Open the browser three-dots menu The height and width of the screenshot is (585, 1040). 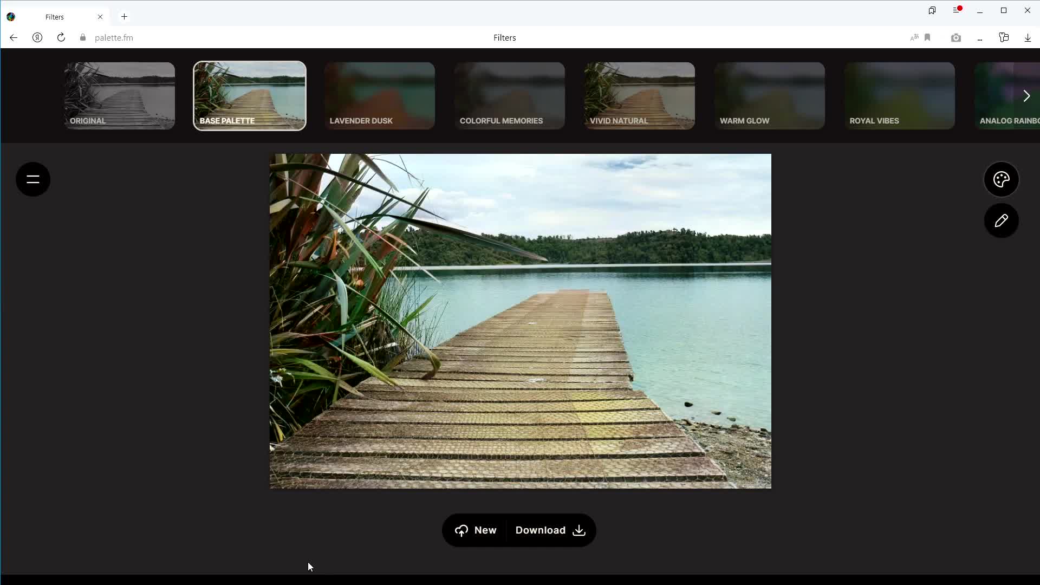click(980, 38)
